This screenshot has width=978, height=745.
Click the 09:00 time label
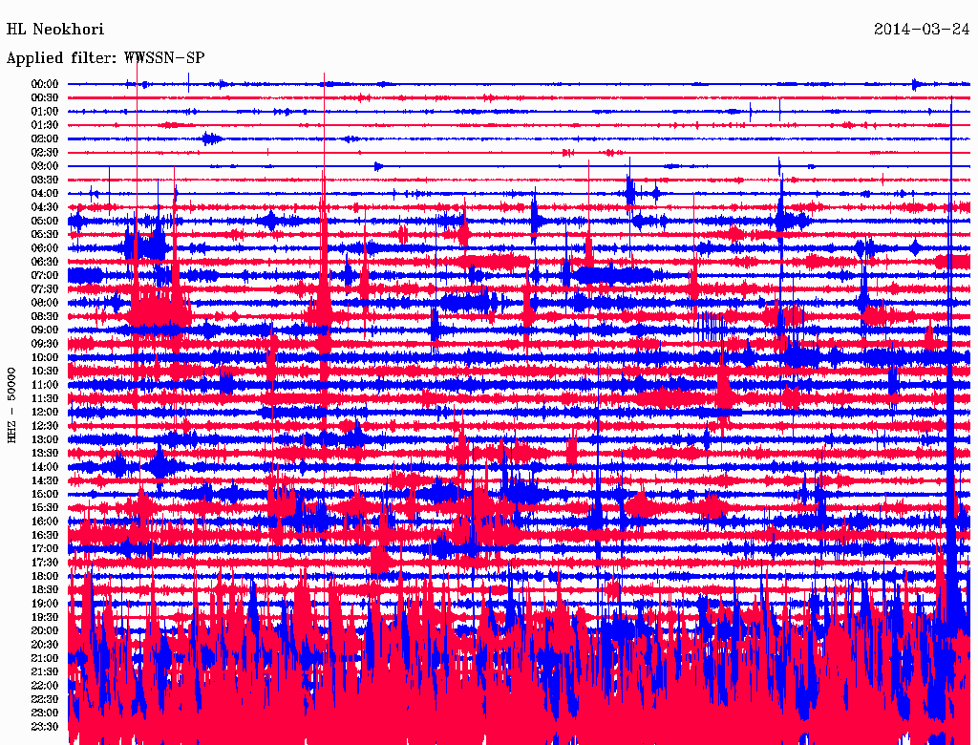click(x=45, y=330)
